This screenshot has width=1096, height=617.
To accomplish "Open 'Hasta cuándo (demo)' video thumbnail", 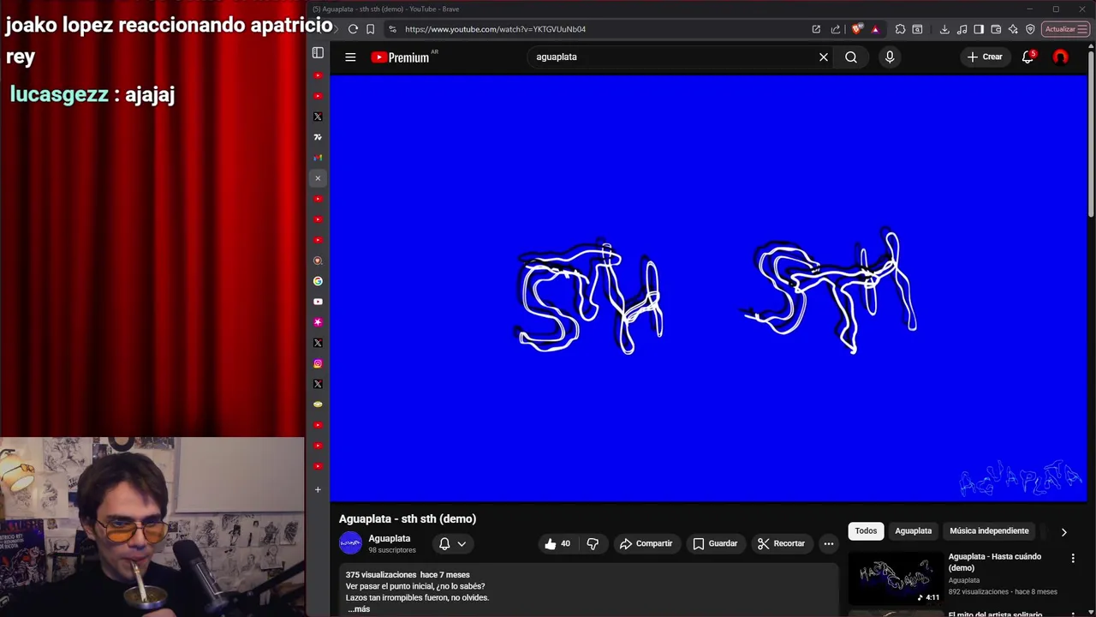I will pyautogui.click(x=895, y=578).
